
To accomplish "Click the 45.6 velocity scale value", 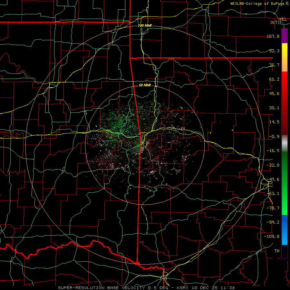I will [274, 93].
